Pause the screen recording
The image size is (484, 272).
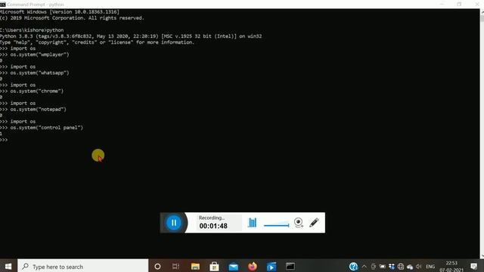pos(173,223)
